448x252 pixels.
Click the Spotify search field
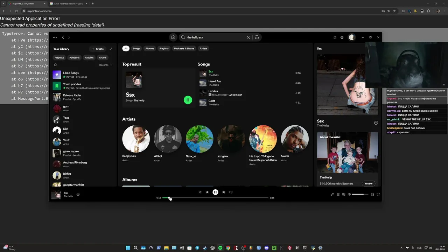tap(215, 37)
